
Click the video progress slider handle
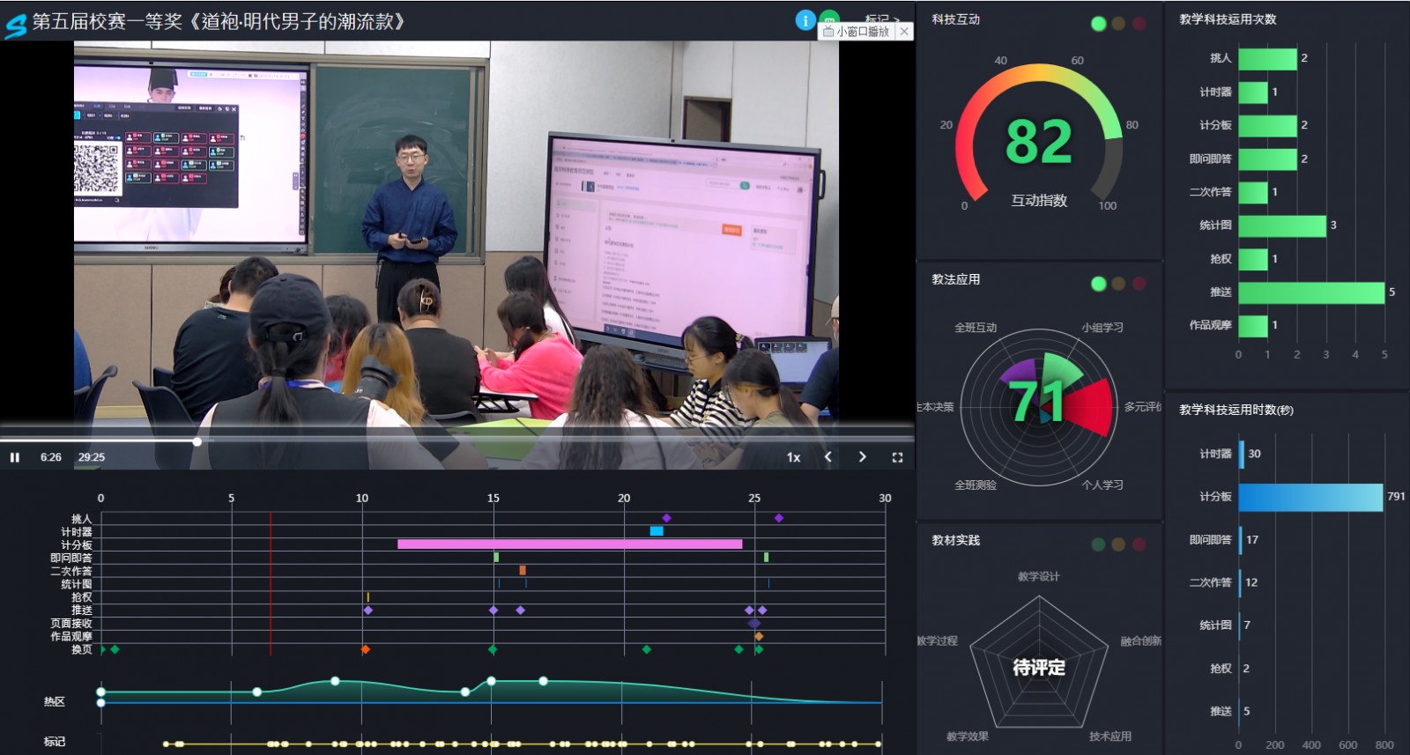tap(197, 441)
